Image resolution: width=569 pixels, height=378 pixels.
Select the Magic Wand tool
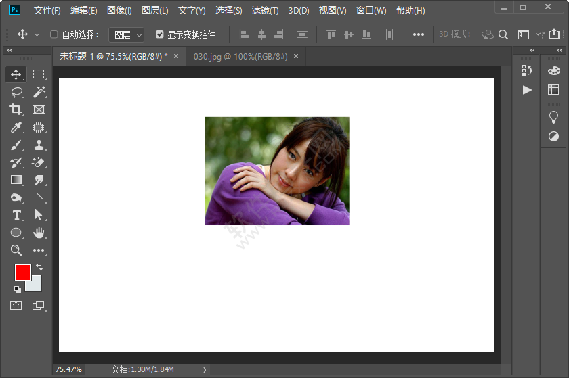(x=39, y=92)
